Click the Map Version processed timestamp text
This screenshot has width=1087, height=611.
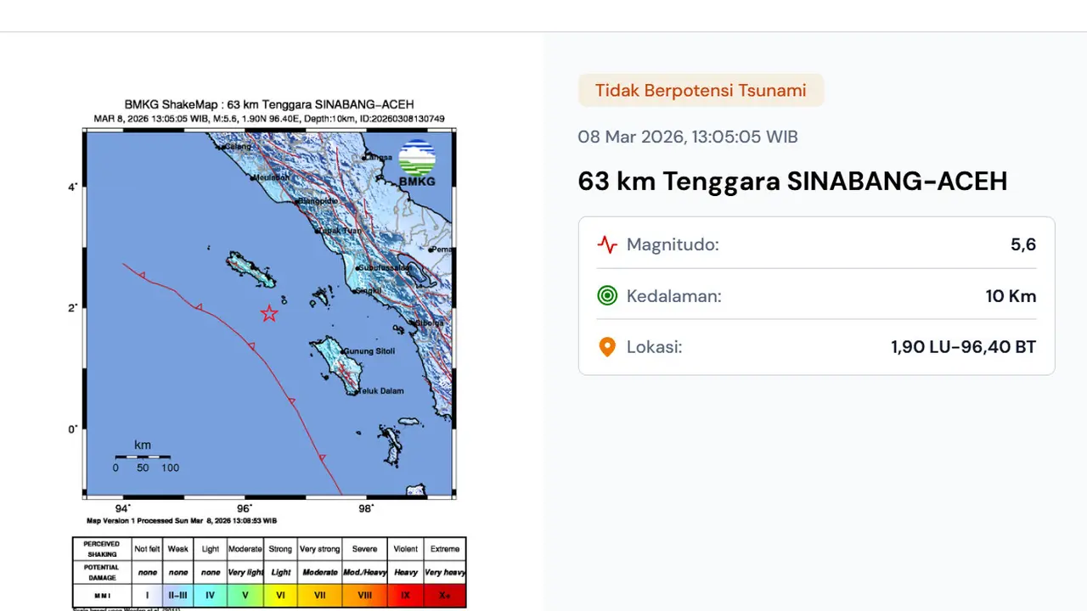pyautogui.click(x=182, y=520)
